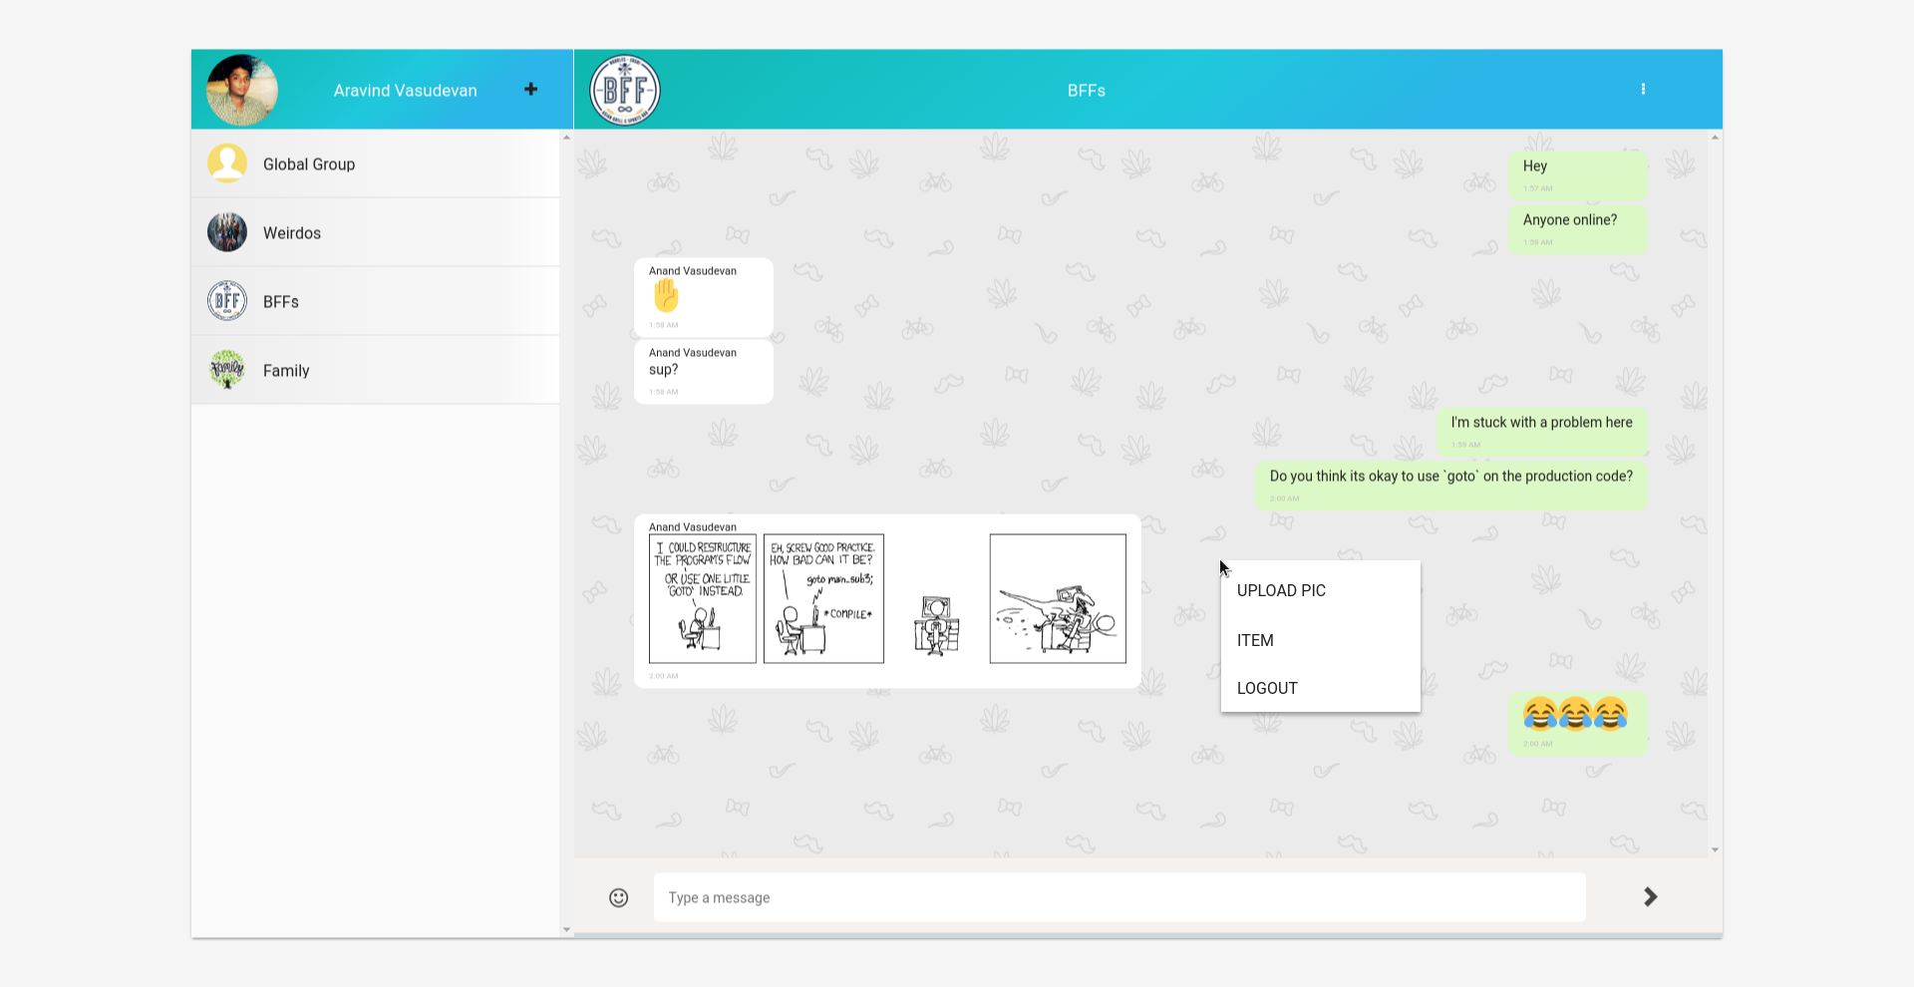Click the Aravind Vasudevan name in header
Screen dimensions: 1914x987
click(405, 91)
